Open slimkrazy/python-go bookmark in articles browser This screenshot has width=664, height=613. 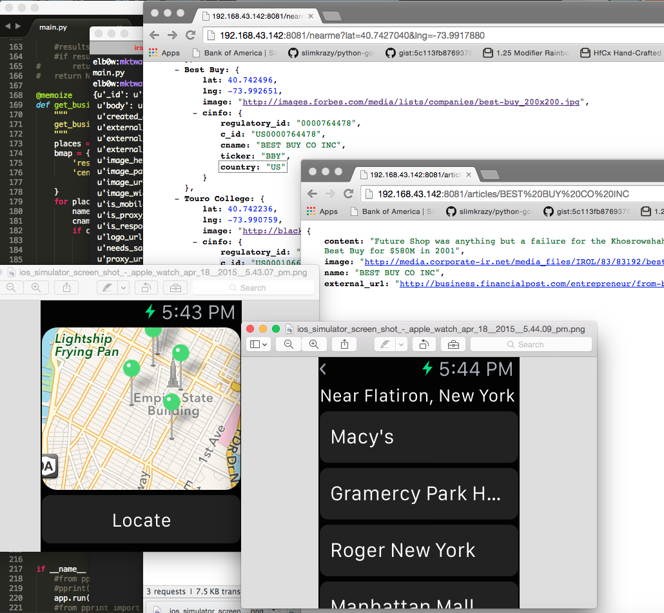coord(490,211)
